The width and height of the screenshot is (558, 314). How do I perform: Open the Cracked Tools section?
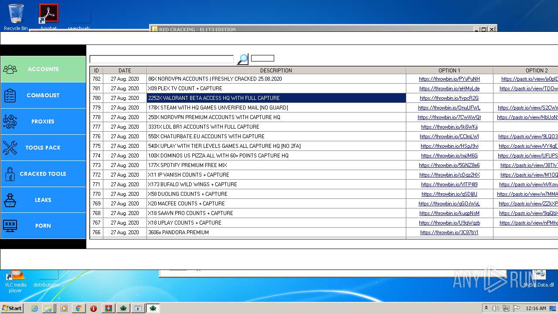[x=43, y=174]
